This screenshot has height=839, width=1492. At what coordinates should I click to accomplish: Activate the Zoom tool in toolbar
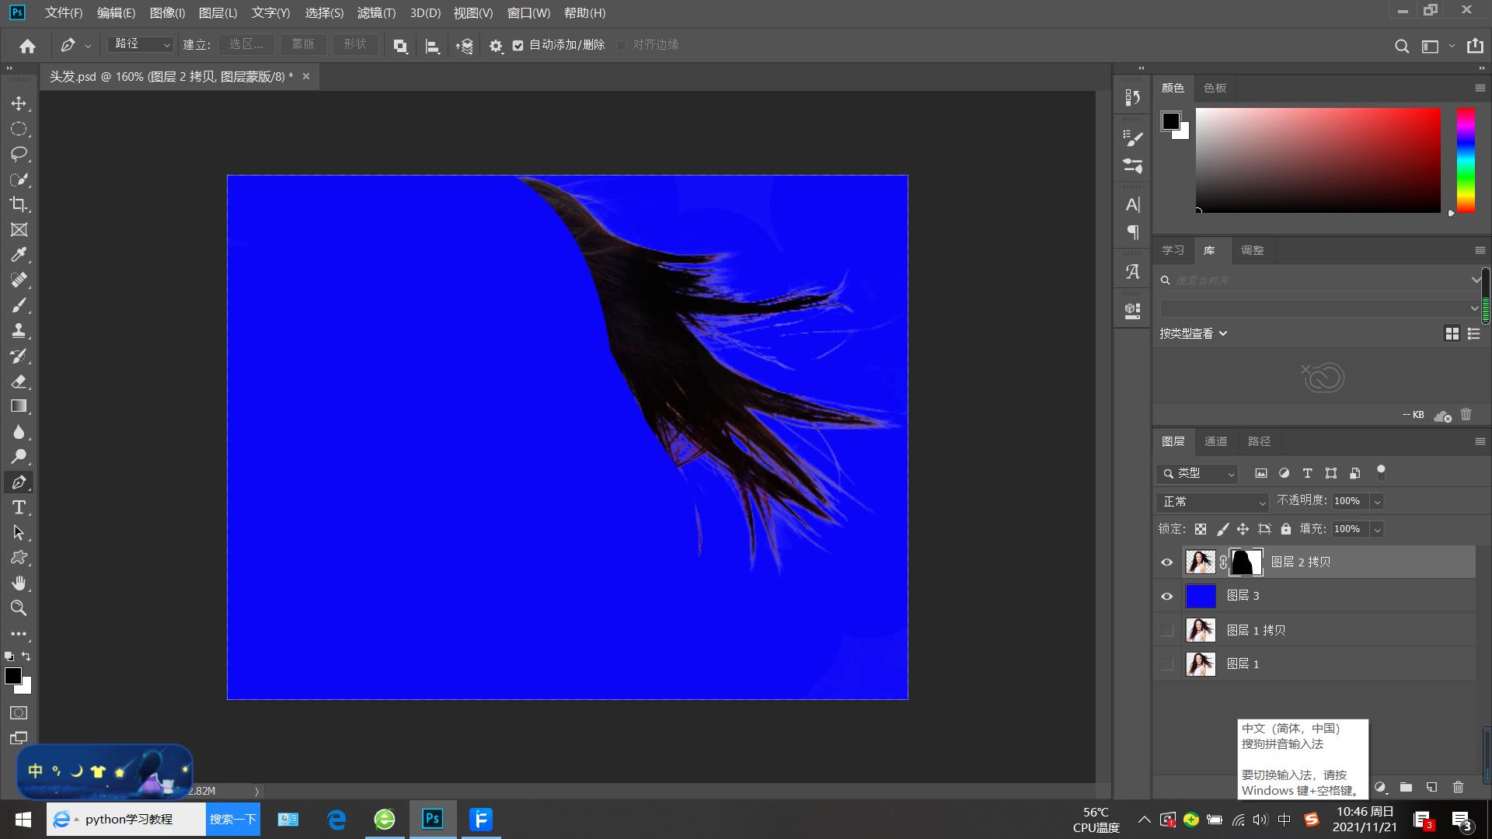point(19,607)
